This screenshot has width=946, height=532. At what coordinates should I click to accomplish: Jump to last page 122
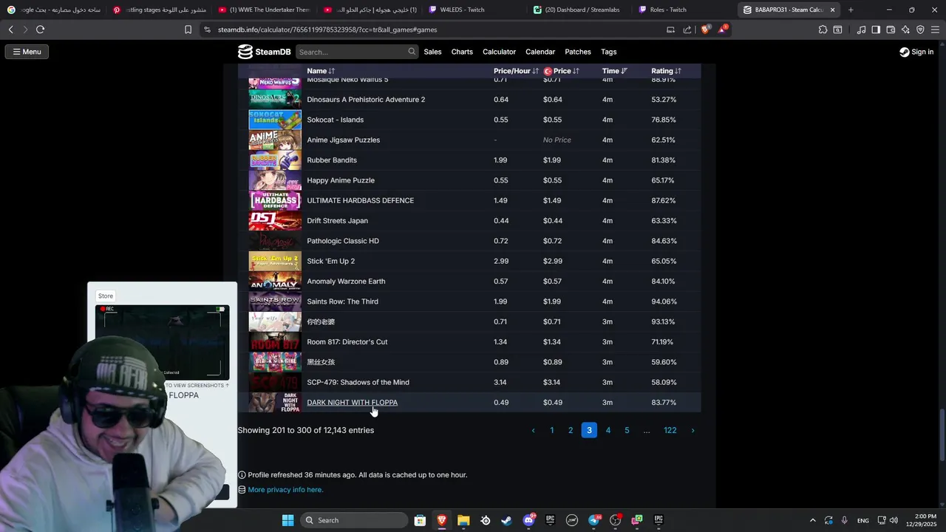click(670, 430)
